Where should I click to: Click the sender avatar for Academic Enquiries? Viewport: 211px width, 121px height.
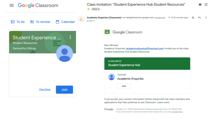pyautogui.click(x=81, y=19)
